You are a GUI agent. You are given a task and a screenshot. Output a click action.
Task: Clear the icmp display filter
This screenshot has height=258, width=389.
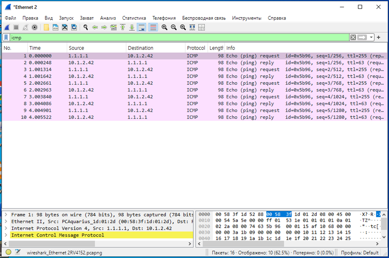pyautogui.click(x=353, y=37)
